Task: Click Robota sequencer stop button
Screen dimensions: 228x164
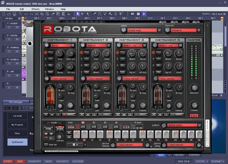Action: coord(74,145)
